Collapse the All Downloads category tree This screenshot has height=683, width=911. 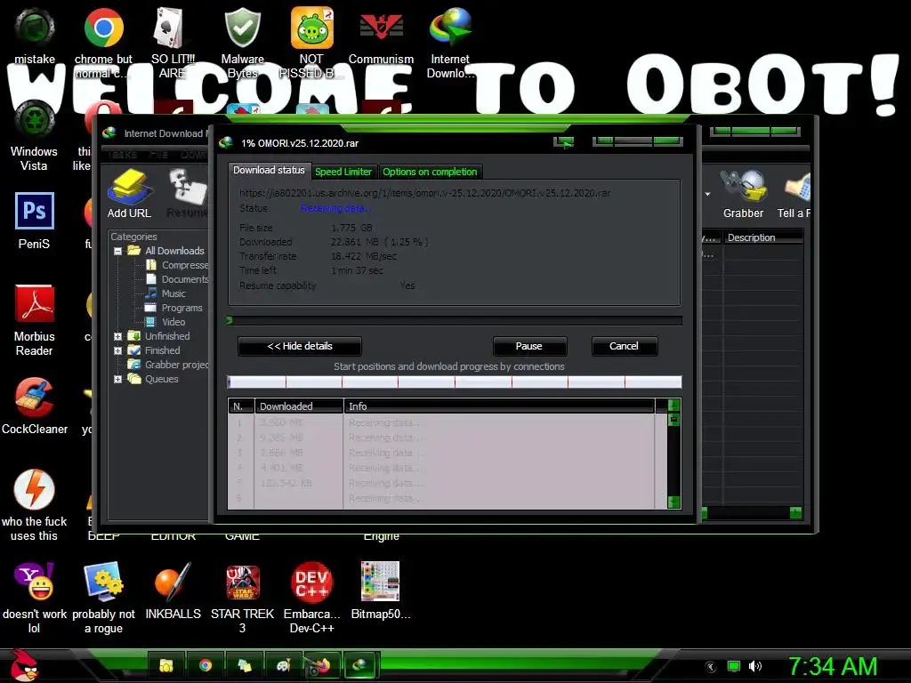point(118,251)
